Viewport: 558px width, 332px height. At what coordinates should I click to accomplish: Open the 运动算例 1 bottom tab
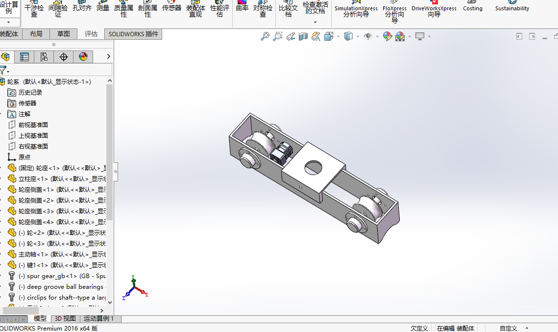(98, 319)
